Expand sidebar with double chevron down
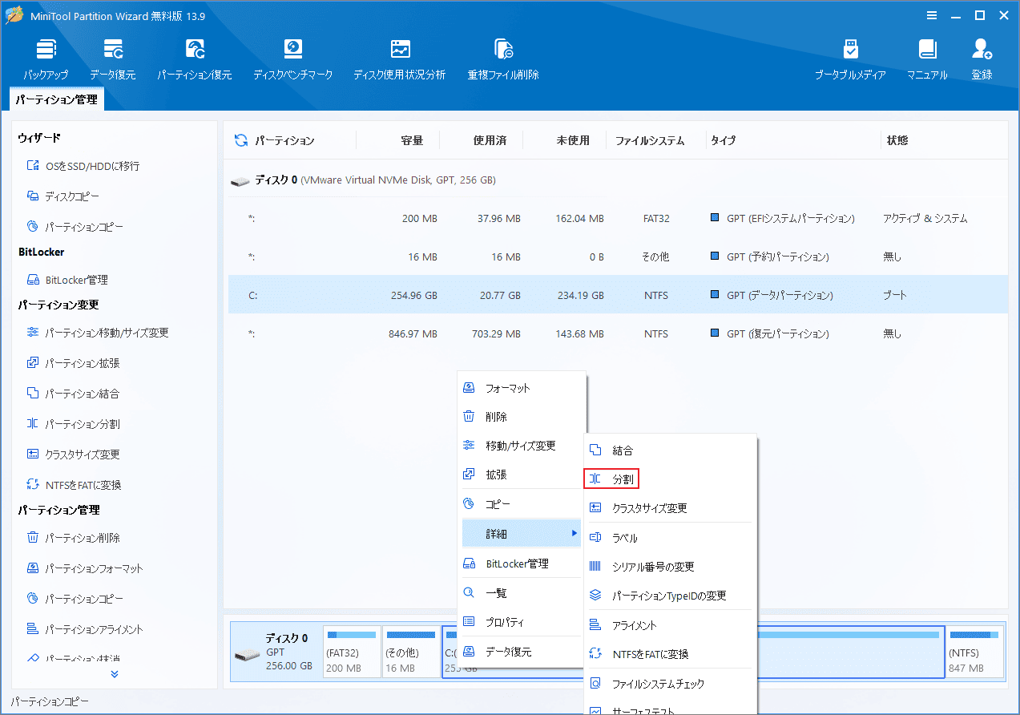Image resolution: width=1020 pixels, height=715 pixels. (114, 674)
